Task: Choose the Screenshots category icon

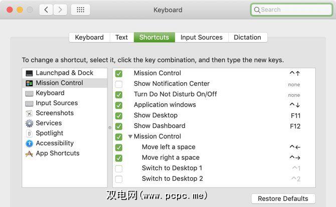Action: pyautogui.click(x=29, y=113)
